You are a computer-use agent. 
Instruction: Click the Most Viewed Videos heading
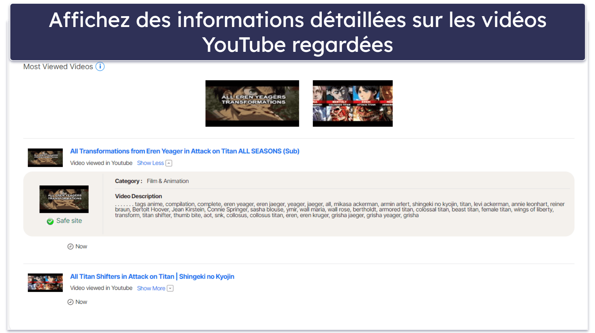pyautogui.click(x=58, y=66)
